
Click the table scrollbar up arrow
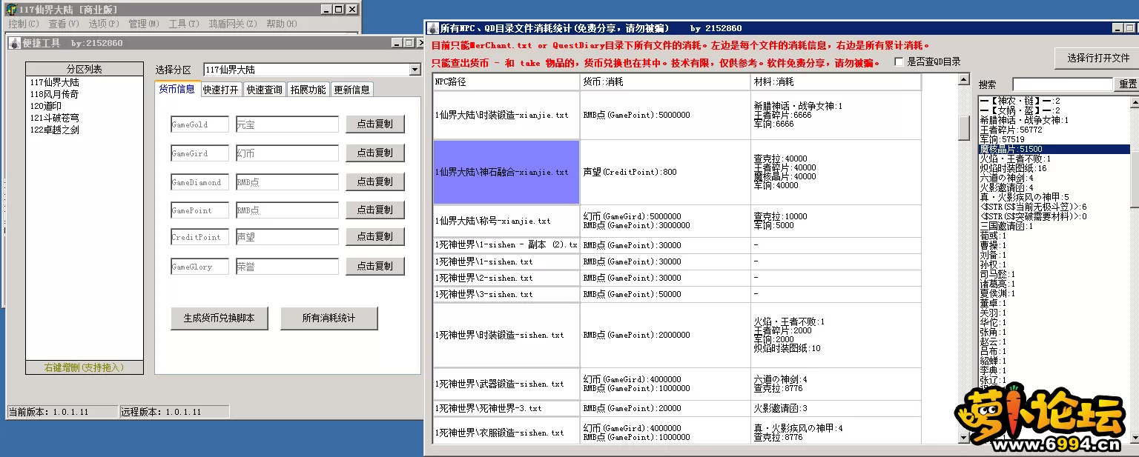pos(964,79)
